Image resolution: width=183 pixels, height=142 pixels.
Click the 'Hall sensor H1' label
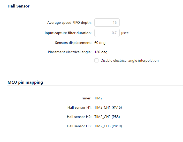[79, 107]
